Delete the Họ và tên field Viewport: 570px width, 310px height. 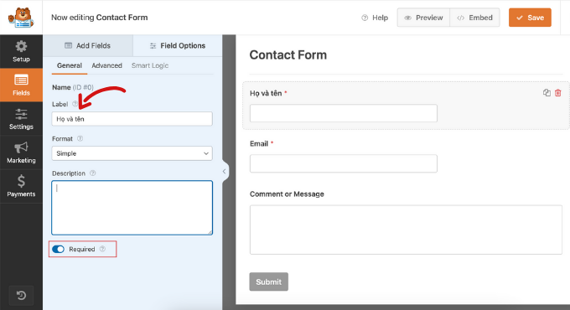(558, 93)
